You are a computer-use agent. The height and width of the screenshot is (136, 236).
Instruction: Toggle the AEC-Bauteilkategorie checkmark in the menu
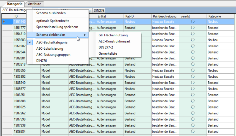[30, 42]
